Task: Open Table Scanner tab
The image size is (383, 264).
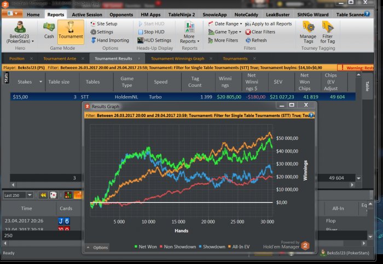Action: 350,15
